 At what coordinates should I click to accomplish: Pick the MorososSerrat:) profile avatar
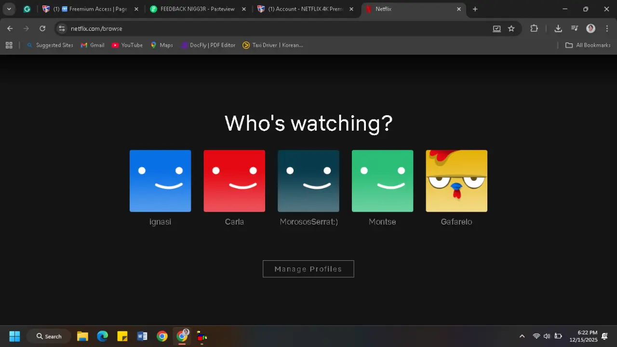(308, 181)
